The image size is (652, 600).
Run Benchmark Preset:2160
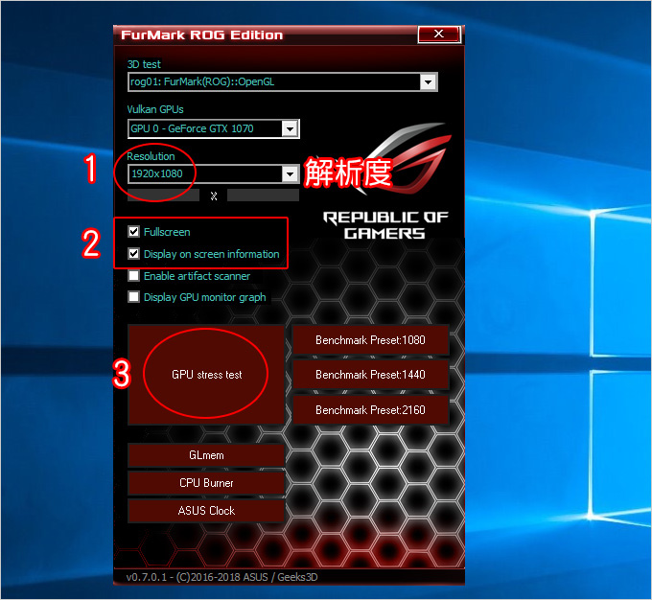point(370,410)
